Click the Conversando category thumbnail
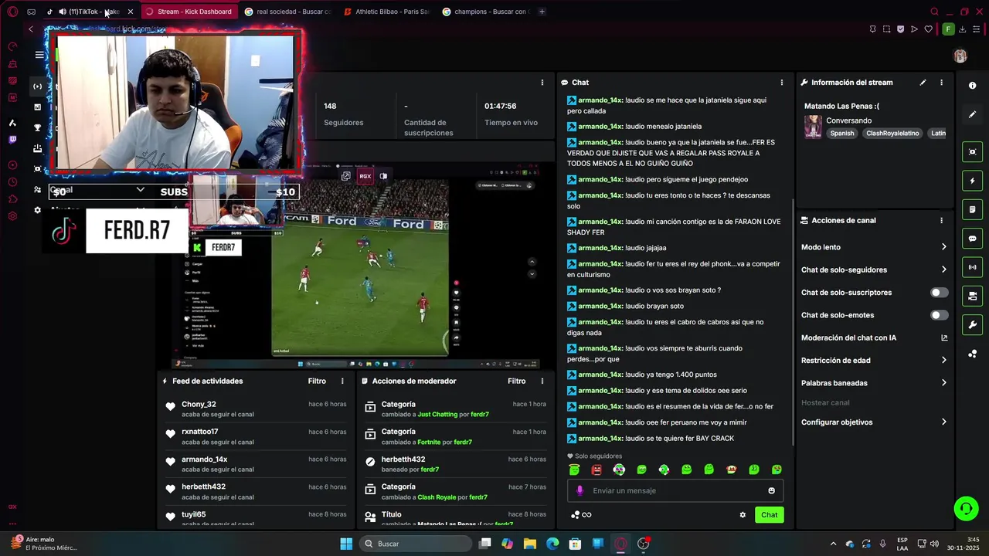 pyautogui.click(x=813, y=127)
